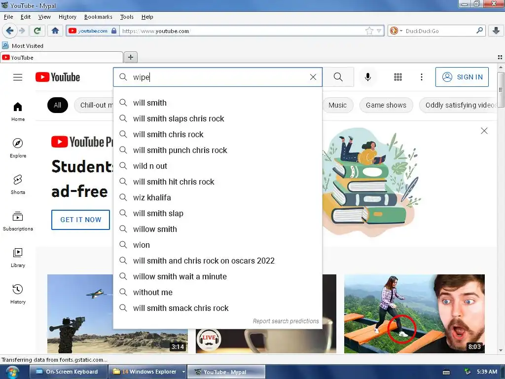Open YouTube hamburger guide menu
The height and width of the screenshot is (379, 505).
tap(18, 77)
